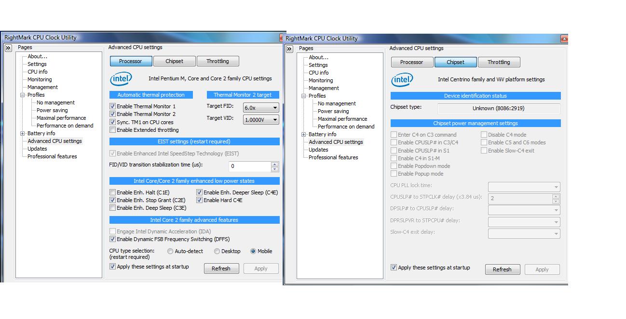Switch to Throttling tab in left window

tap(218, 61)
